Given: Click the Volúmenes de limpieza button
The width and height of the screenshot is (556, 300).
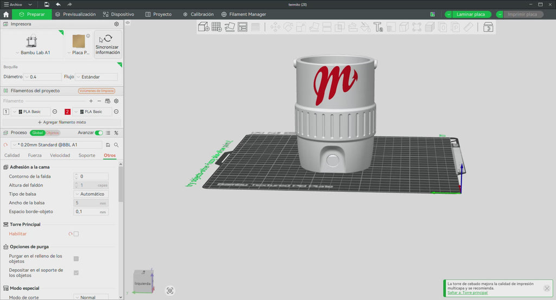Looking at the screenshot, I should [97, 91].
